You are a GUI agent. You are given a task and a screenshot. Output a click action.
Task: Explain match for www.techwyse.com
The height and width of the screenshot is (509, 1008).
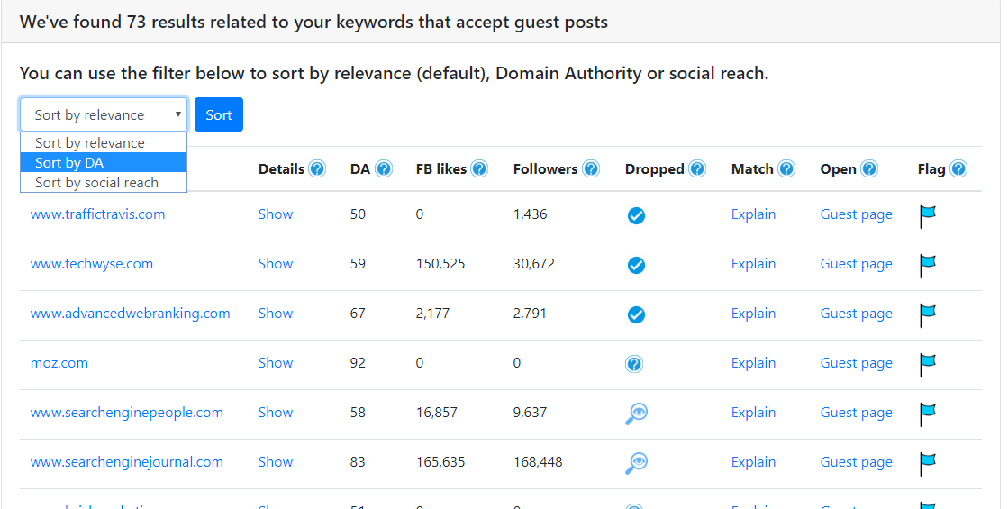(x=753, y=263)
